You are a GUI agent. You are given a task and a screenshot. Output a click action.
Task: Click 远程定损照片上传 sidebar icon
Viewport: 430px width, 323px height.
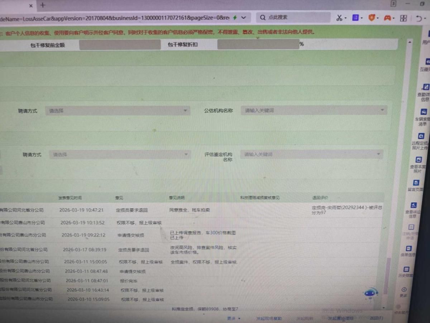421,136
